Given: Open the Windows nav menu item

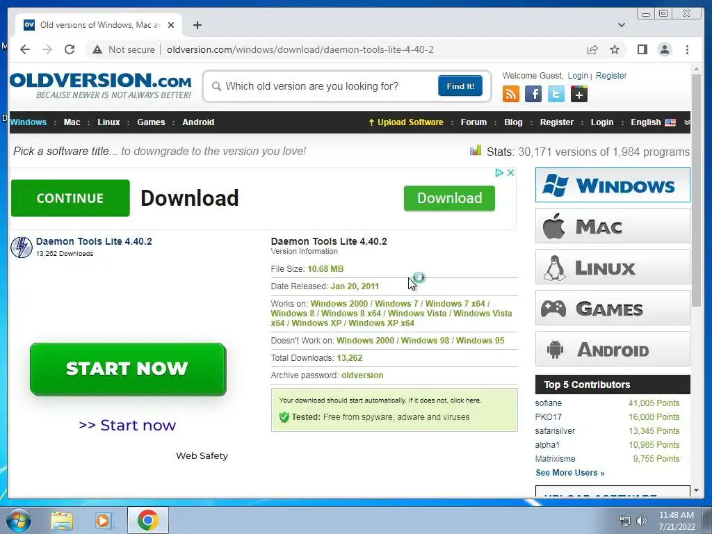Looking at the screenshot, I should click(x=28, y=122).
